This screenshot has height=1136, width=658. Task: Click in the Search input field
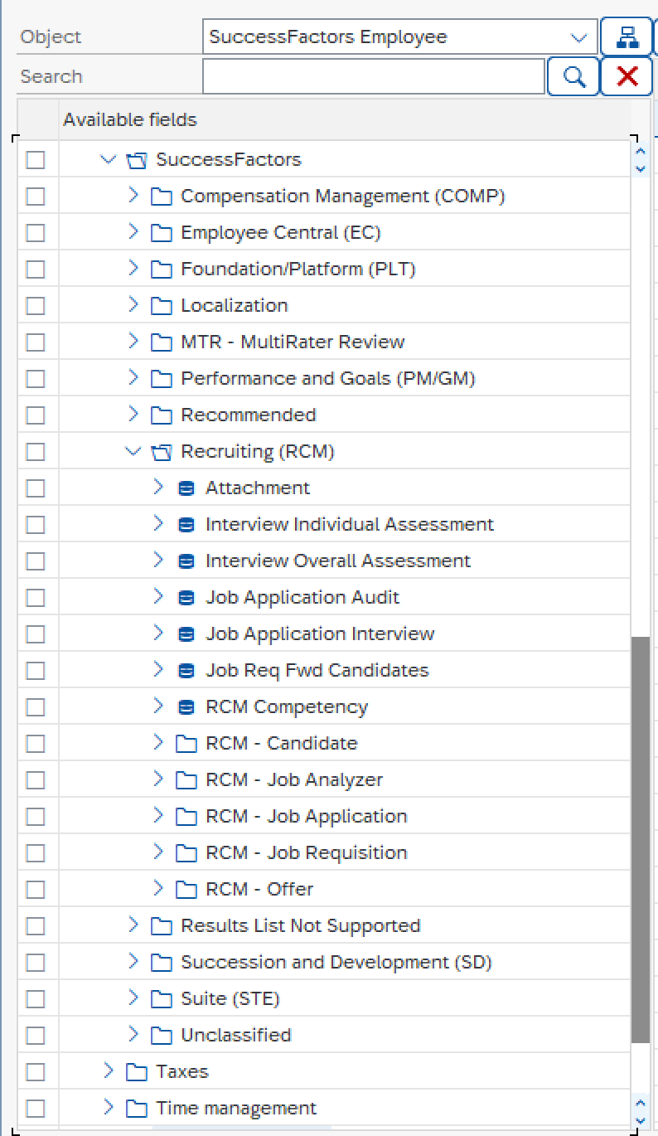pyautogui.click(x=374, y=77)
